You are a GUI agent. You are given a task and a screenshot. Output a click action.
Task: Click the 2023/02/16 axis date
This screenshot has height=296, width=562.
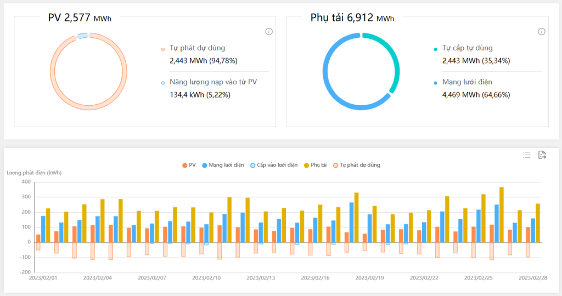316,278
